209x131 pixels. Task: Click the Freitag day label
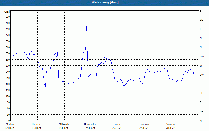click(117, 124)
